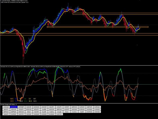Click the W1 timeframe RSI label

[35, 99]
